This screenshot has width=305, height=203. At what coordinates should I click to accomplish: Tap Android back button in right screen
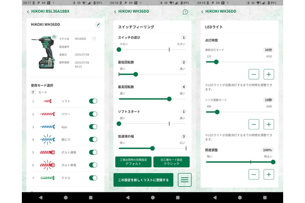[x=215, y=197]
